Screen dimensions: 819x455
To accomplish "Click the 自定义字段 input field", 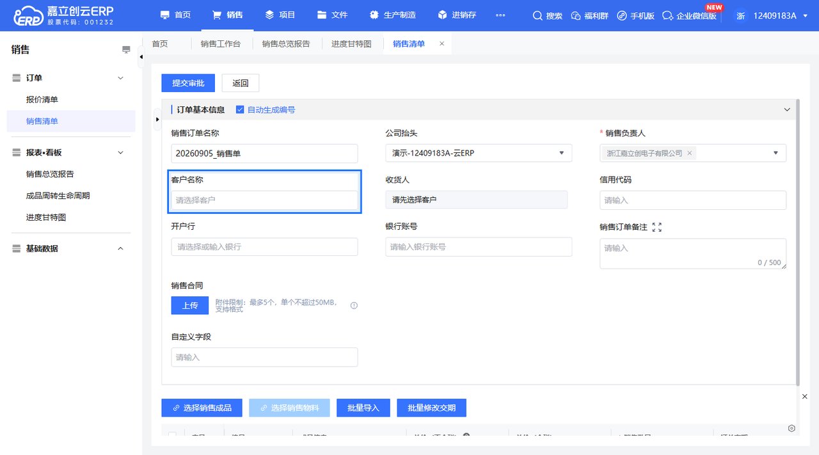I will coord(264,357).
